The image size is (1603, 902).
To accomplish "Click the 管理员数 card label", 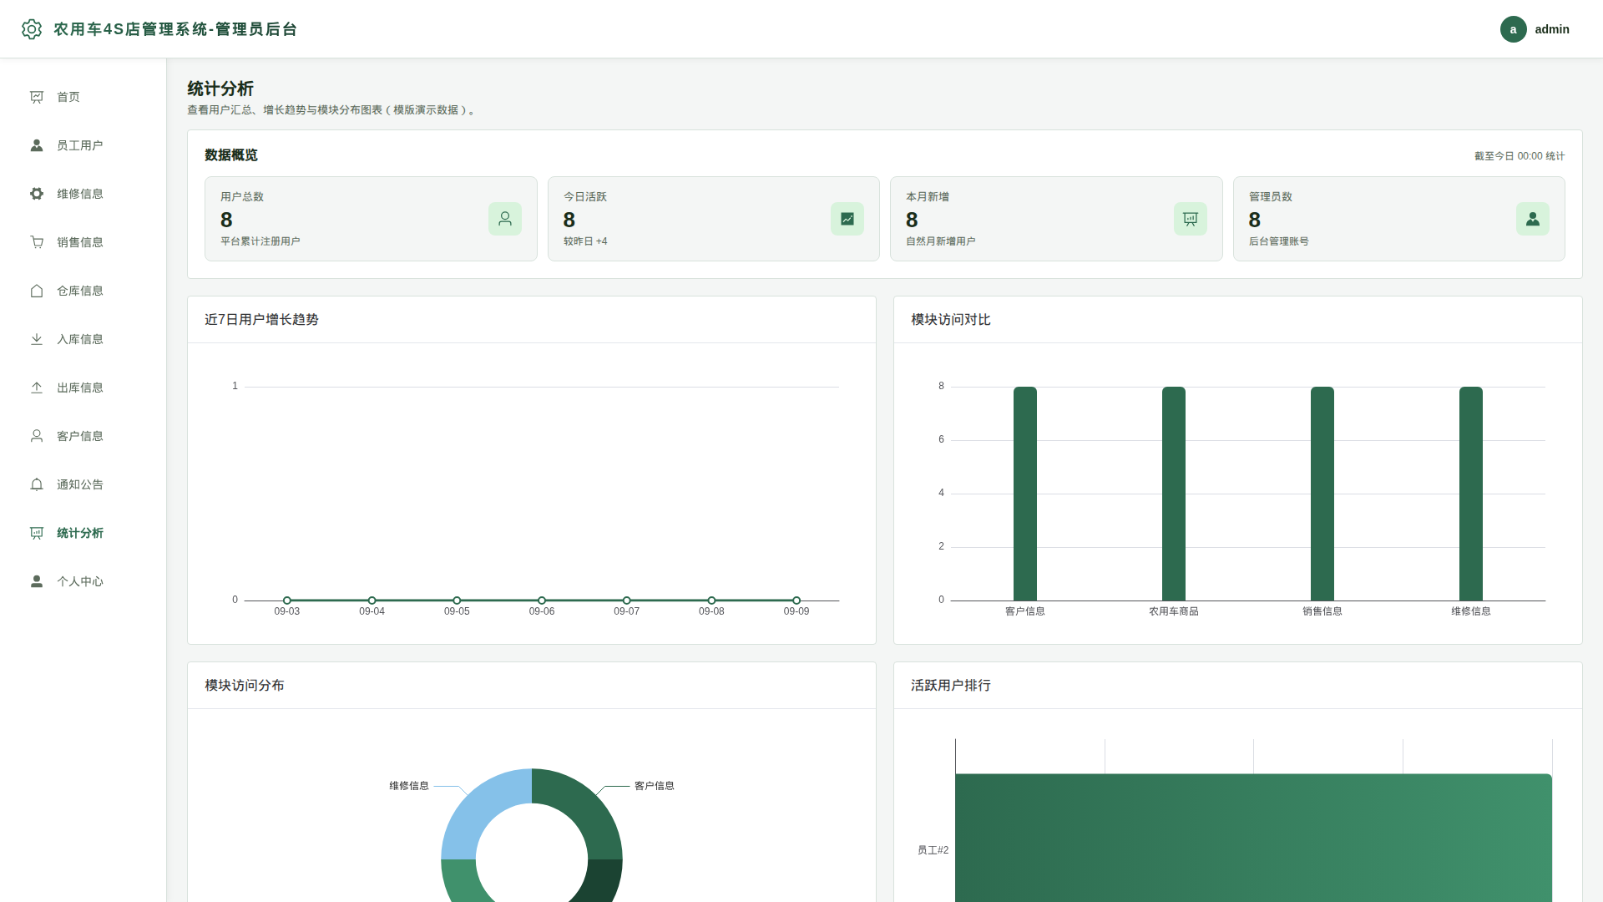I will [x=1271, y=197].
